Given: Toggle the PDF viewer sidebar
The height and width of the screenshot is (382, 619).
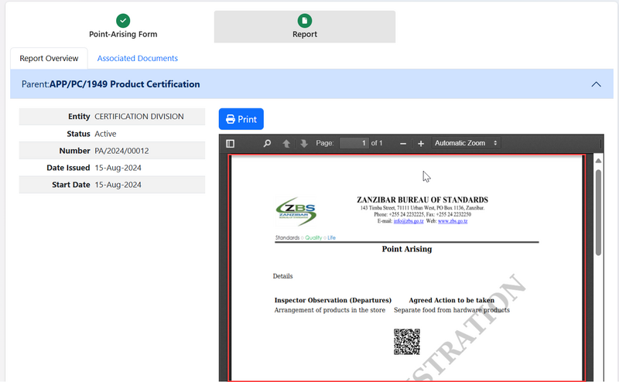Looking at the screenshot, I should pos(230,144).
